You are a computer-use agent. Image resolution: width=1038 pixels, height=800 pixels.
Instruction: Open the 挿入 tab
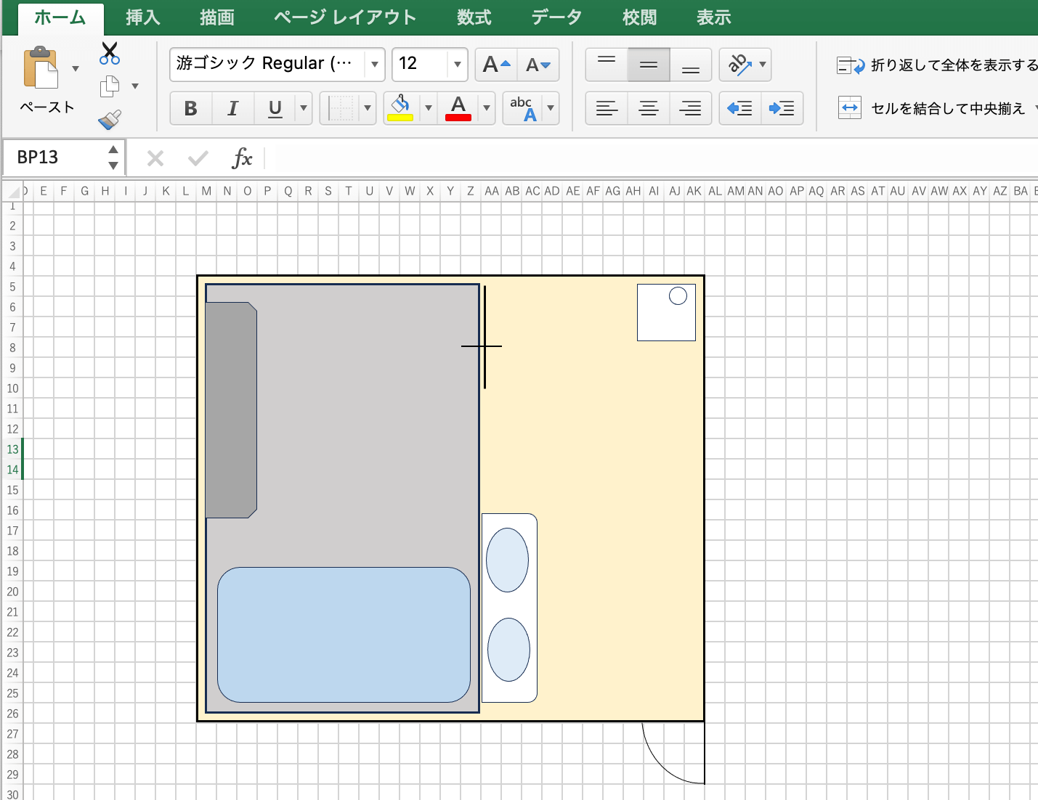(142, 17)
